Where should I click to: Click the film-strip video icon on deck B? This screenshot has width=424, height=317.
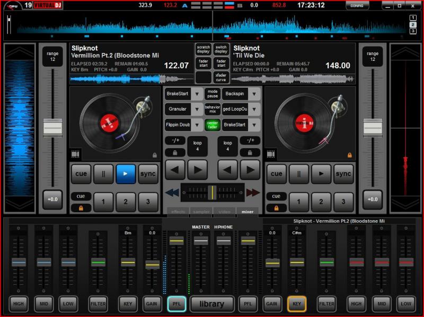271,154
